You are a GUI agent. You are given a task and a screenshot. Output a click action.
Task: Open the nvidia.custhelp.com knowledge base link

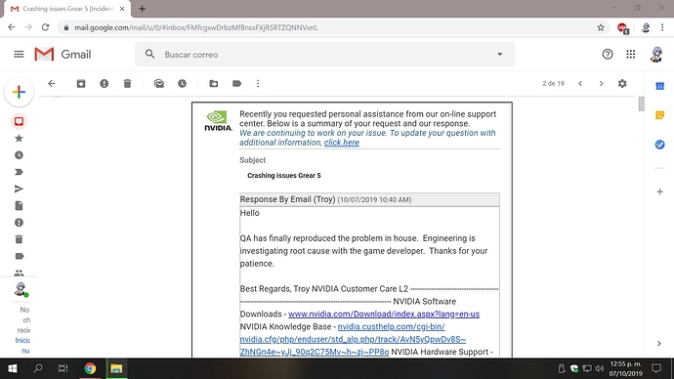pos(353,339)
